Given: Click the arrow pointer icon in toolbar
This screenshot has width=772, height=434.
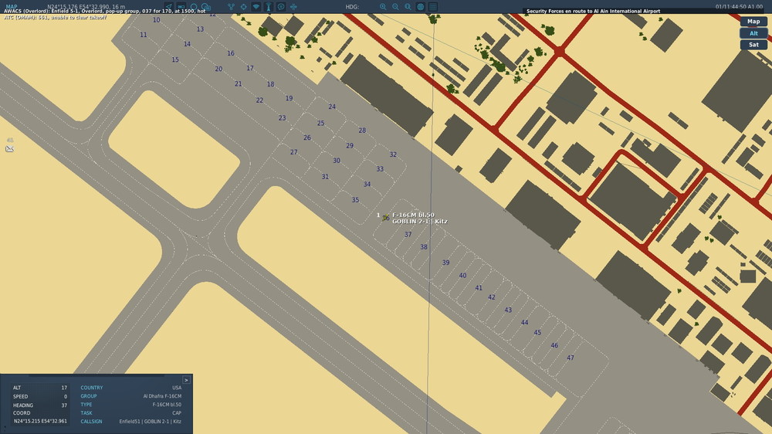Looking at the screenshot, I should click(169, 7).
